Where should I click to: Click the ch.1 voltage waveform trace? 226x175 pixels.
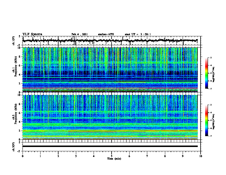[110, 41]
